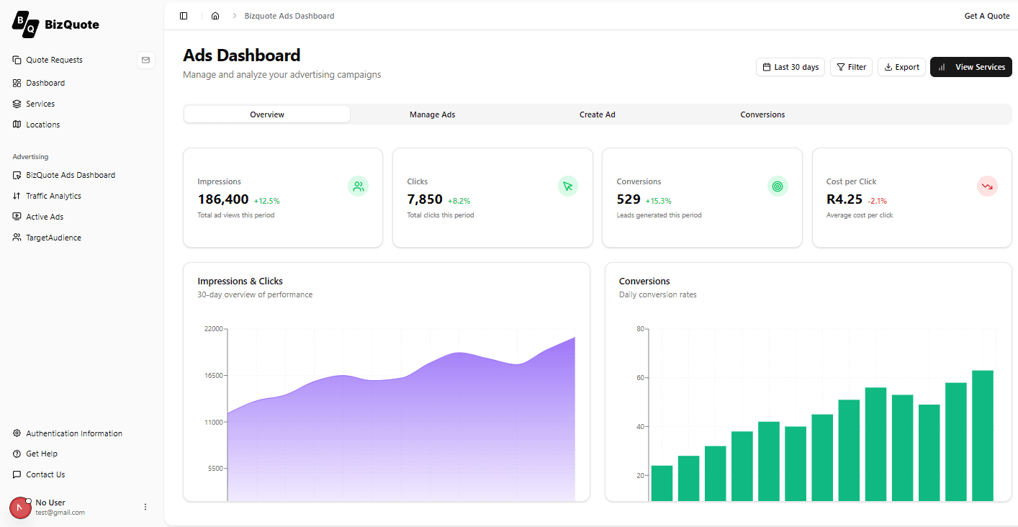Go to Traffic Analytics in sidebar
This screenshot has width=1018, height=527.
53,197
